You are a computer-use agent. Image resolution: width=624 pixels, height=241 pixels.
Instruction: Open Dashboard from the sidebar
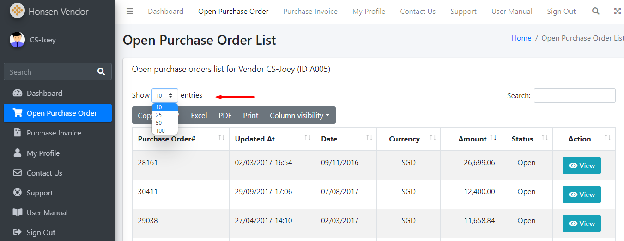coord(44,93)
